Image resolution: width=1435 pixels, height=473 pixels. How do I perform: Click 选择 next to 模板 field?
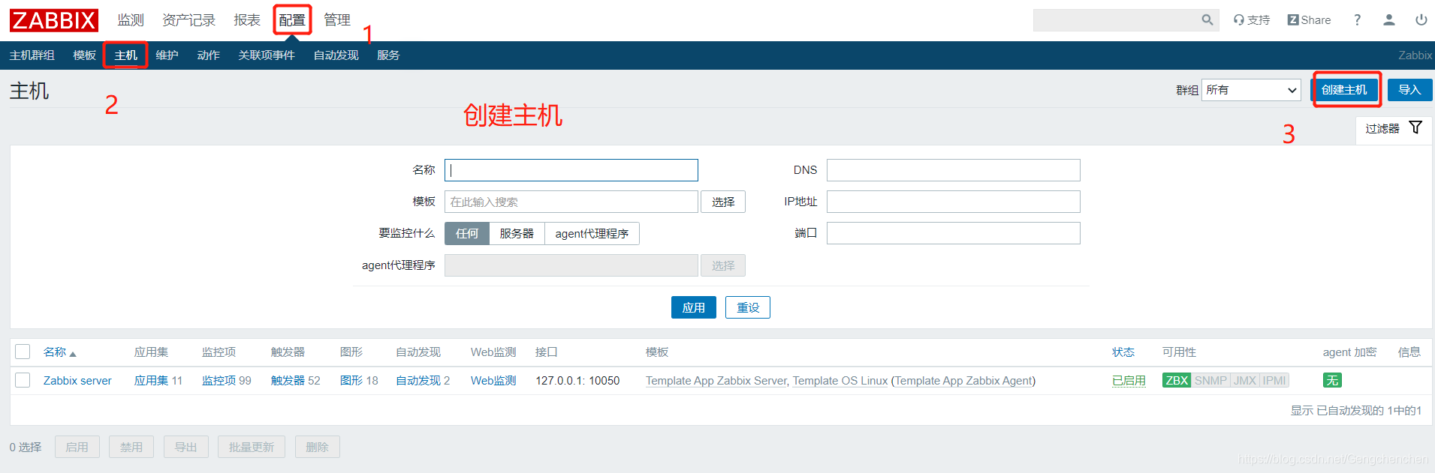(723, 202)
